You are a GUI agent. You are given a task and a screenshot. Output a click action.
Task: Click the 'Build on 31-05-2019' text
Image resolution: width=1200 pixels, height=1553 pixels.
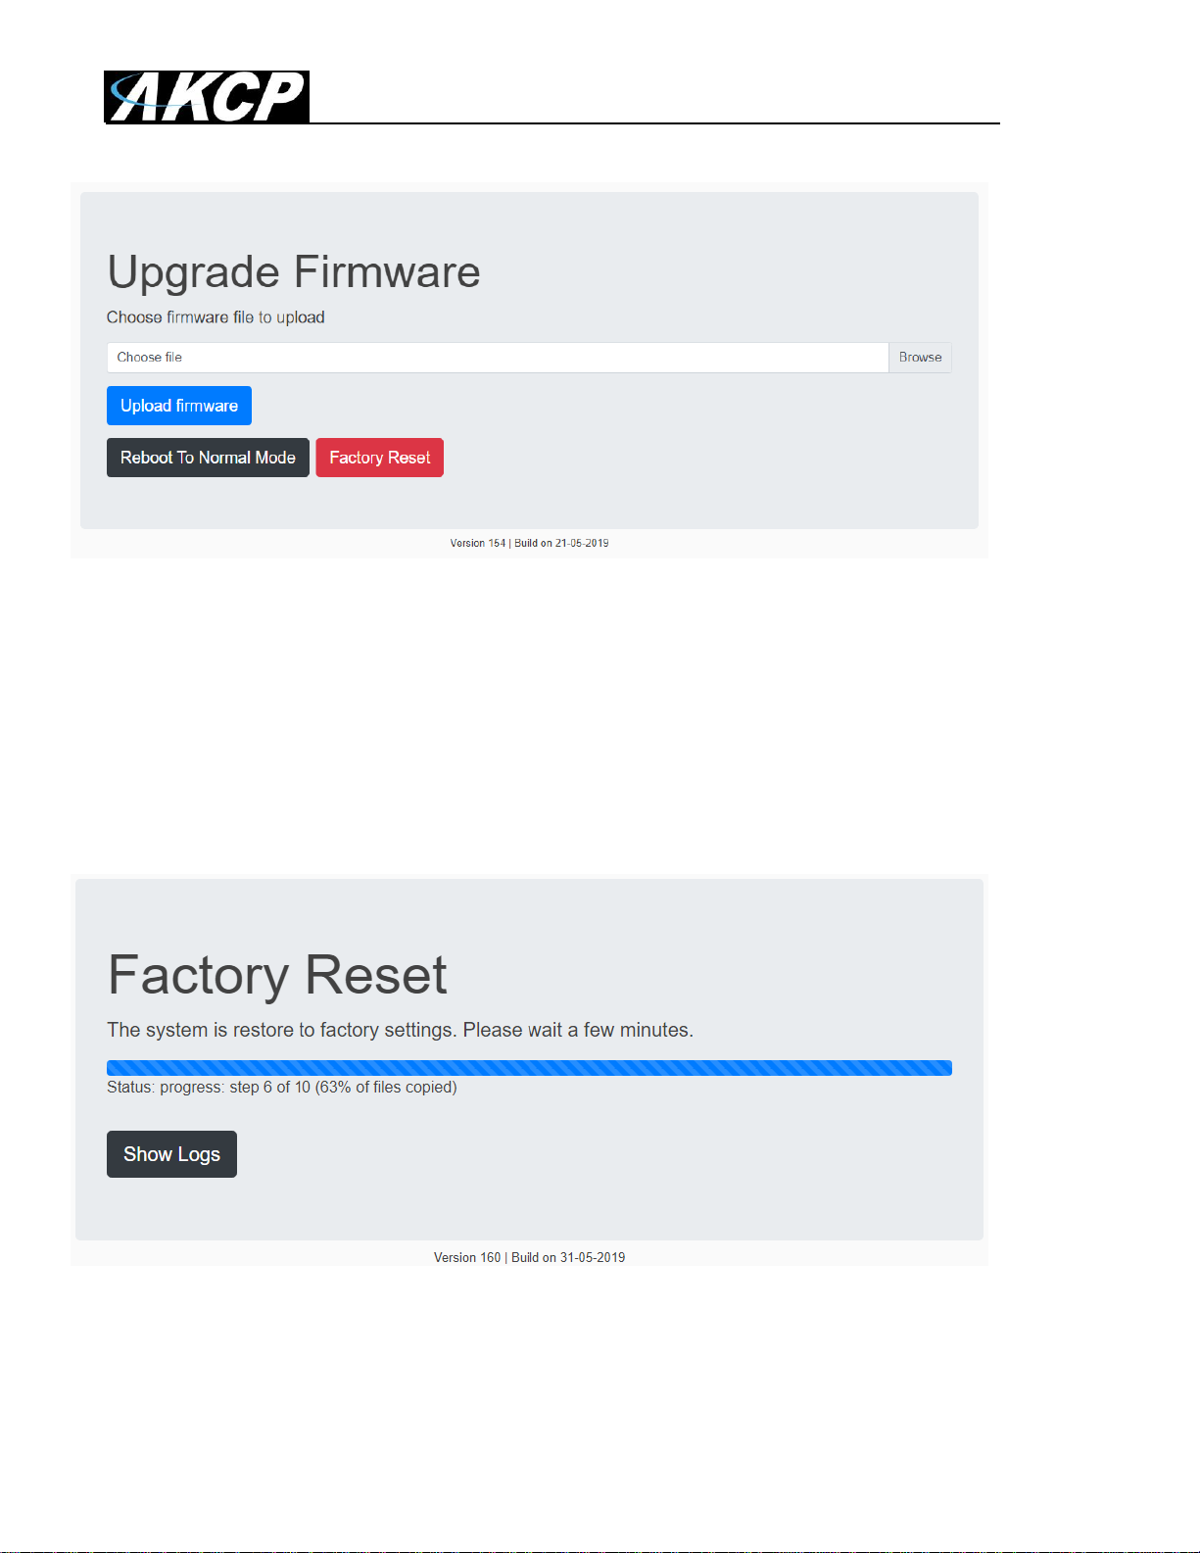click(568, 1257)
